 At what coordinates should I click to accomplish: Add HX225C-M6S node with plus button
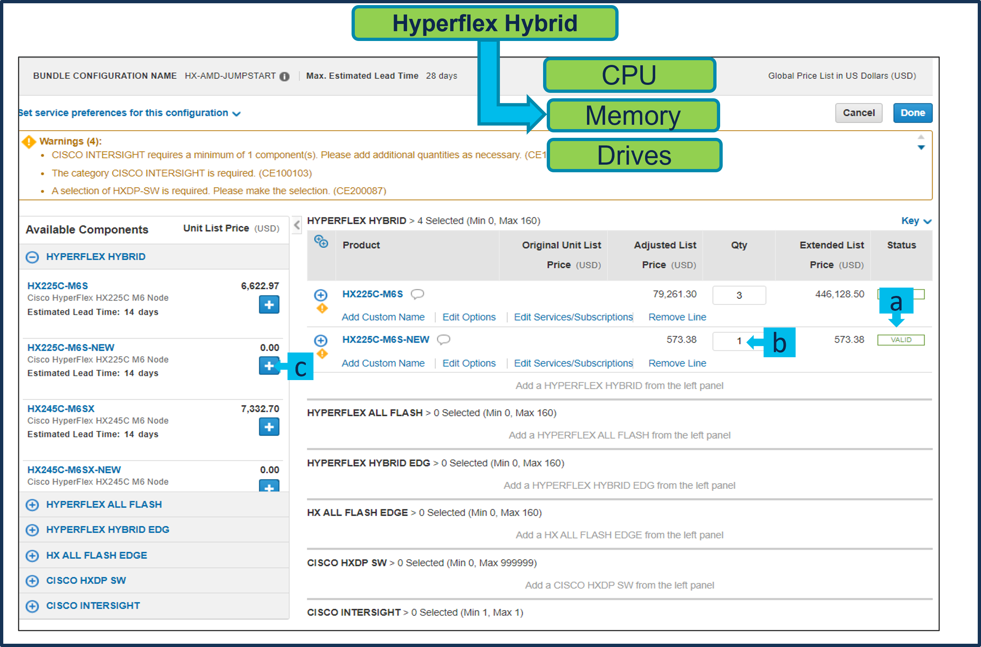pos(269,305)
